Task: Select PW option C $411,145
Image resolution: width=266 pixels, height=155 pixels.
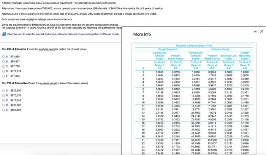Action: [x=3, y=100]
